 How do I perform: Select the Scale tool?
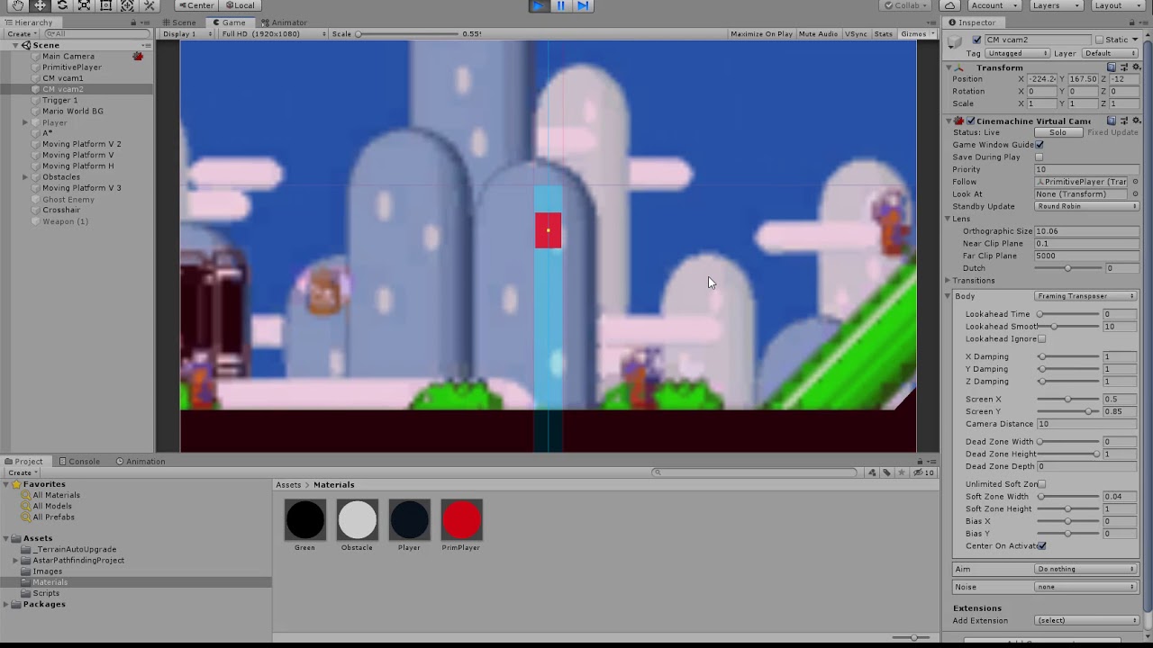pos(84,5)
